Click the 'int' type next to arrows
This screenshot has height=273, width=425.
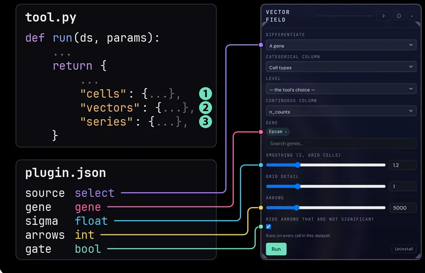click(84, 235)
